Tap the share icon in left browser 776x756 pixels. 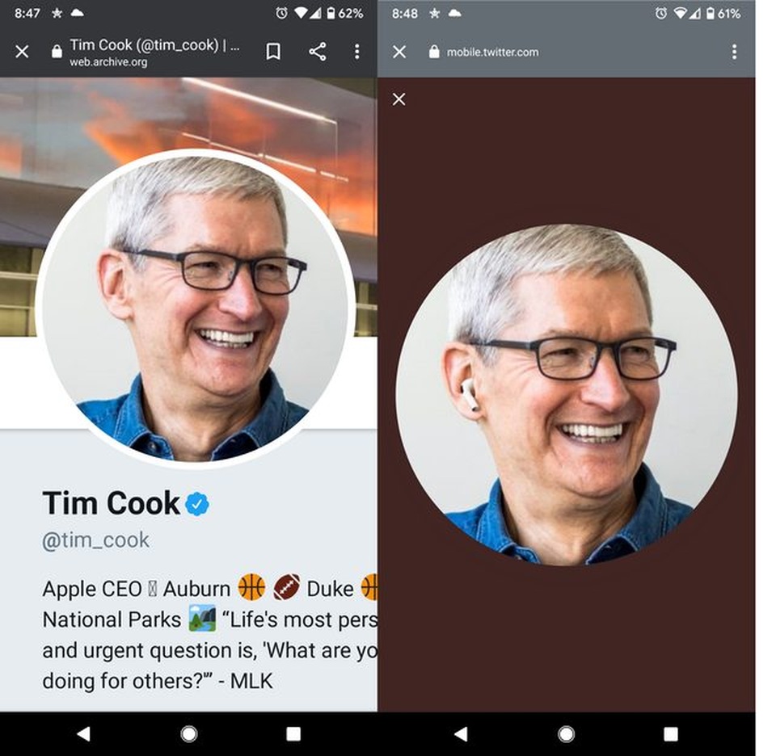coord(318,52)
